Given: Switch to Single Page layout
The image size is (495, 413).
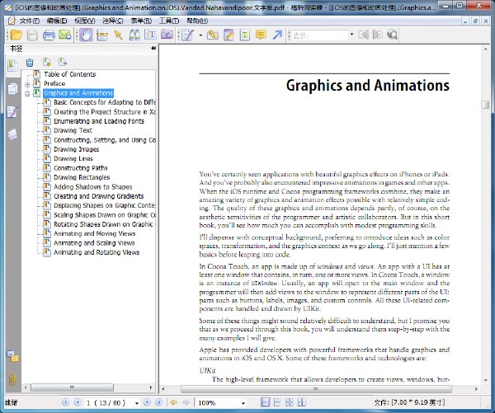Looking at the screenshot, I should pyautogui.click(x=265, y=402).
